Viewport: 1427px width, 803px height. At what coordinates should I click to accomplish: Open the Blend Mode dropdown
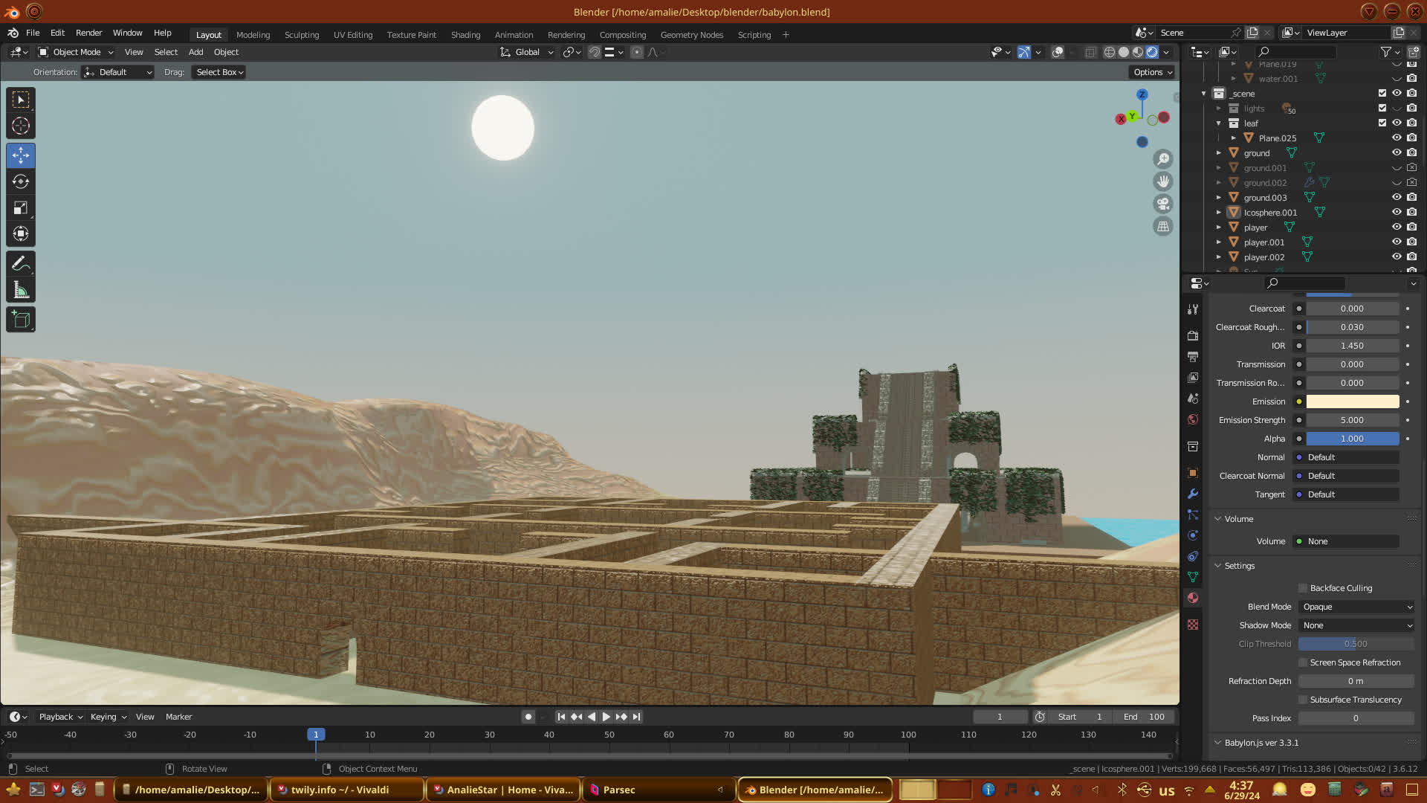coord(1356,607)
